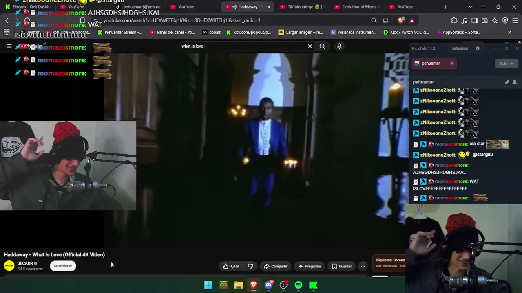Close the Haddaway browser tab
The image size is (522, 293).
pyautogui.click(x=269, y=7)
